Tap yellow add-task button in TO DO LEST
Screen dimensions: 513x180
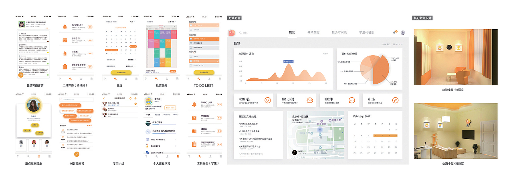[204, 72]
